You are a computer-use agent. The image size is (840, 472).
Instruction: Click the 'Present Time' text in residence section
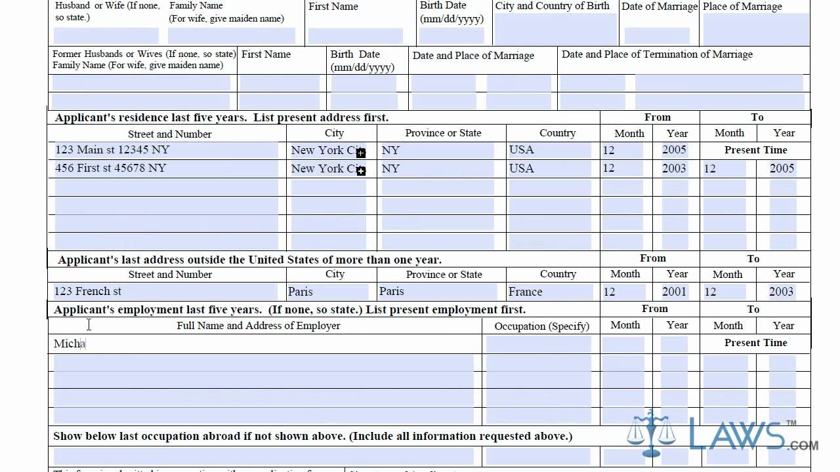click(755, 150)
